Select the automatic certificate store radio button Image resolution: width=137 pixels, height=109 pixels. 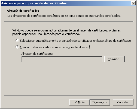pos(17,40)
